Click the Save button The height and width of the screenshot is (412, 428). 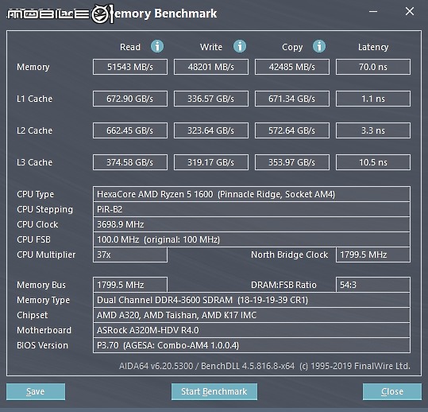tap(36, 391)
